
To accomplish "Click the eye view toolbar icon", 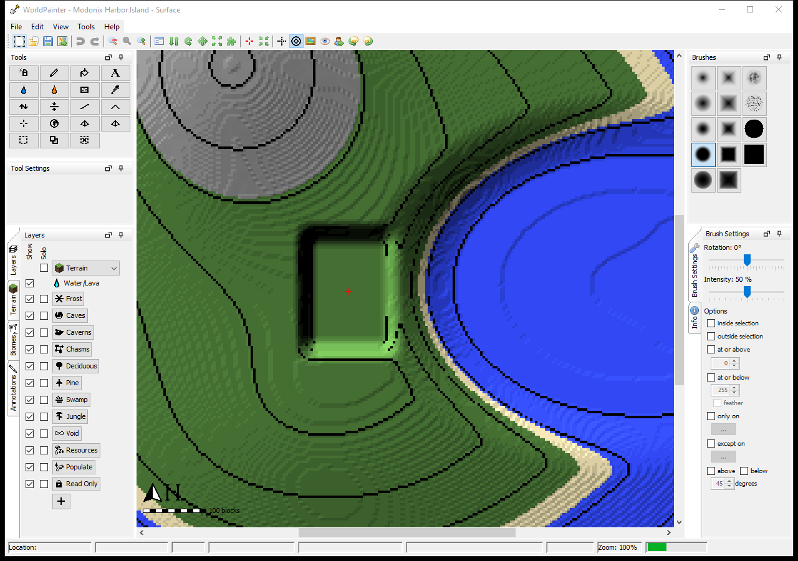I will (325, 41).
